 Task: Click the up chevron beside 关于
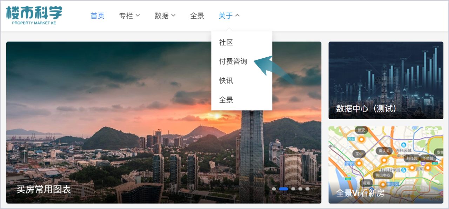[x=237, y=15]
